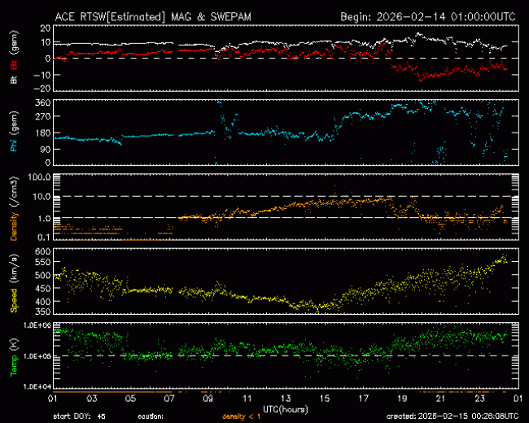Image resolution: width=529 pixels, height=423 pixels.
Task: Click the '1.0E+05' tick on Temp axis
Action: tap(37, 356)
